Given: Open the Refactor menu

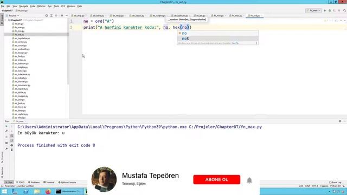Looking at the screenshot, I should coord(41,6).
